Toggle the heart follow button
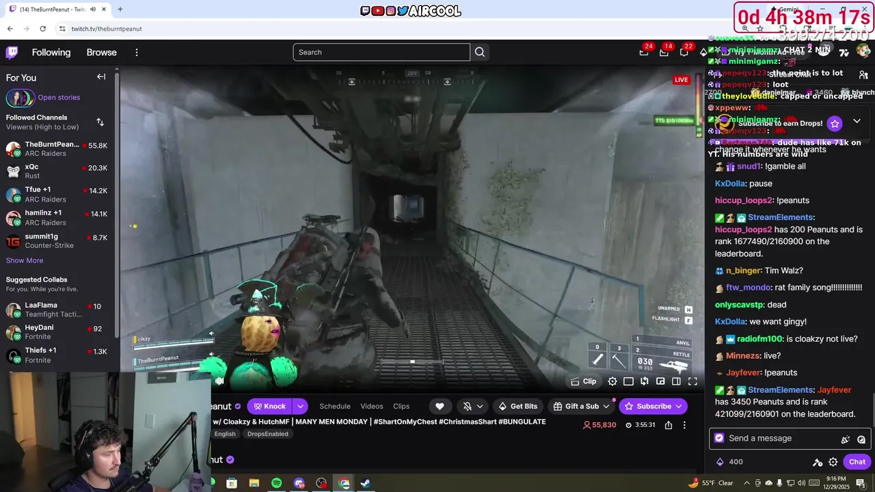This screenshot has height=492, width=875. (440, 406)
